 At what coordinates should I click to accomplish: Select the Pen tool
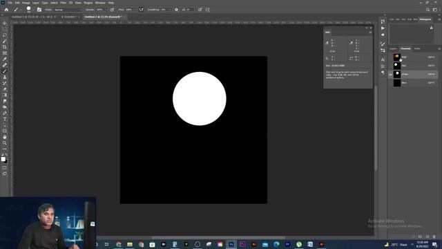5,113
